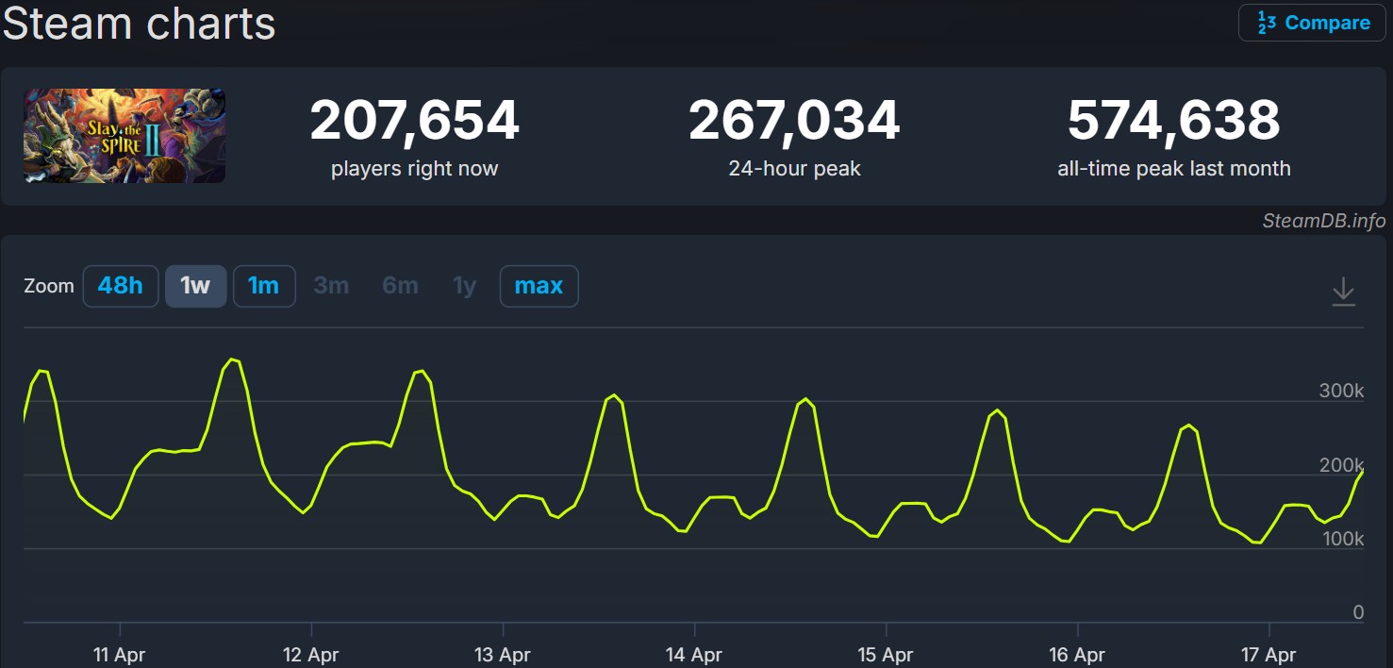This screenshot has width=1393, height=668.
Task: Set chart zoom to 48h
Action: click(x=120, y=286)
